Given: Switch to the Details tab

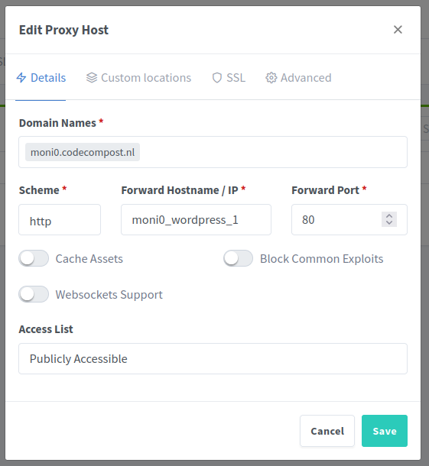Looking at the screenshot, I should [41, 78].
